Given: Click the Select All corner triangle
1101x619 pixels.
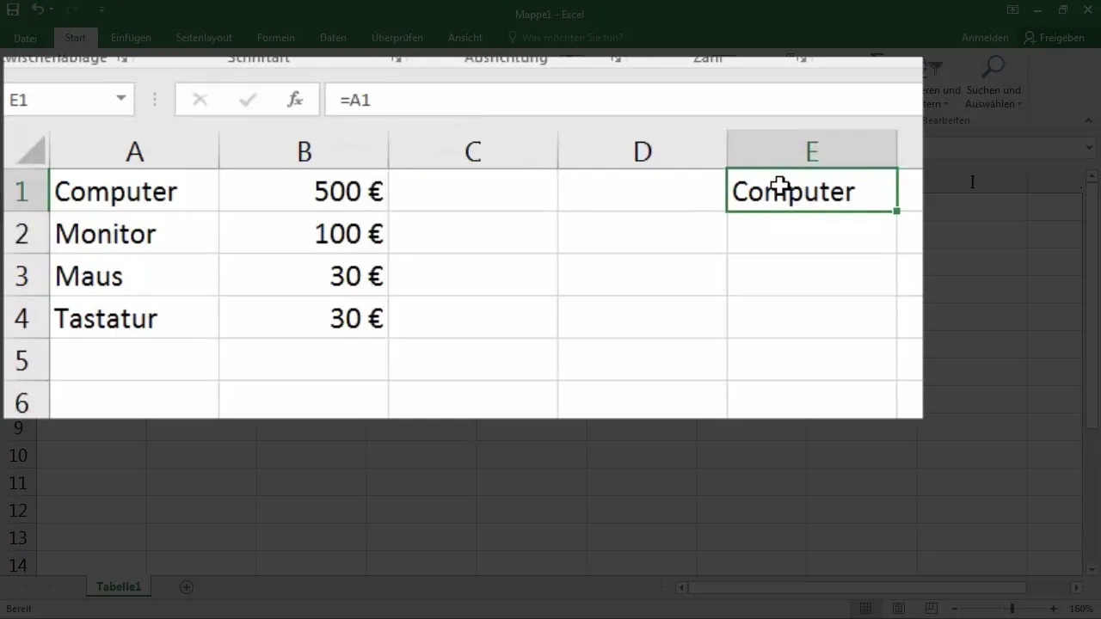Looking at the screenshot, I should coord(30,152).
